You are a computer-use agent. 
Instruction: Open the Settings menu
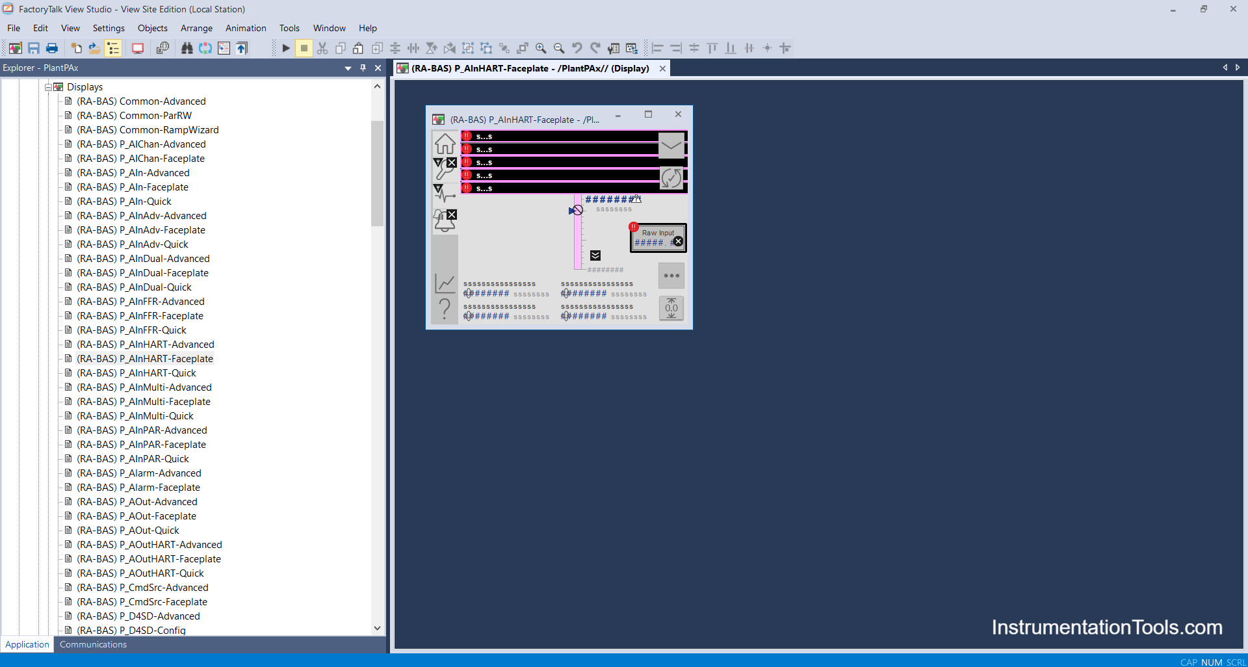click(109, 28)
